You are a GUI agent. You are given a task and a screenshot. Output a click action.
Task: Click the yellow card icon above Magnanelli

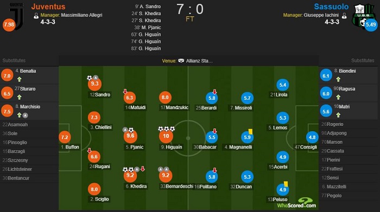pyautogui.click(x=250, y=131)
